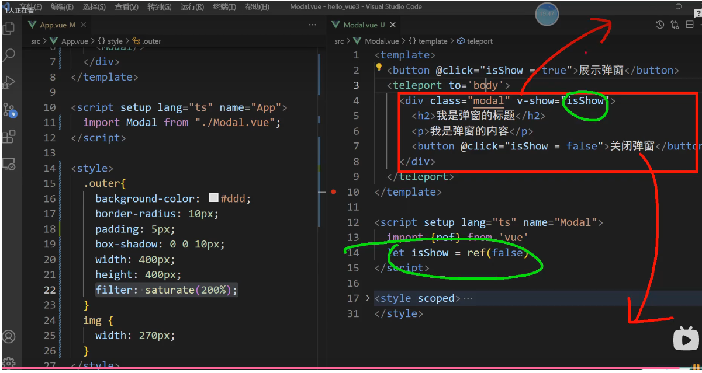Switch to the Modal.vue tab
Screen dimensions: 702x373
point(364,25)
